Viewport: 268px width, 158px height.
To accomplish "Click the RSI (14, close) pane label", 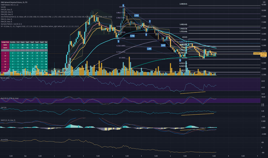I will click(x=5, y=78).
